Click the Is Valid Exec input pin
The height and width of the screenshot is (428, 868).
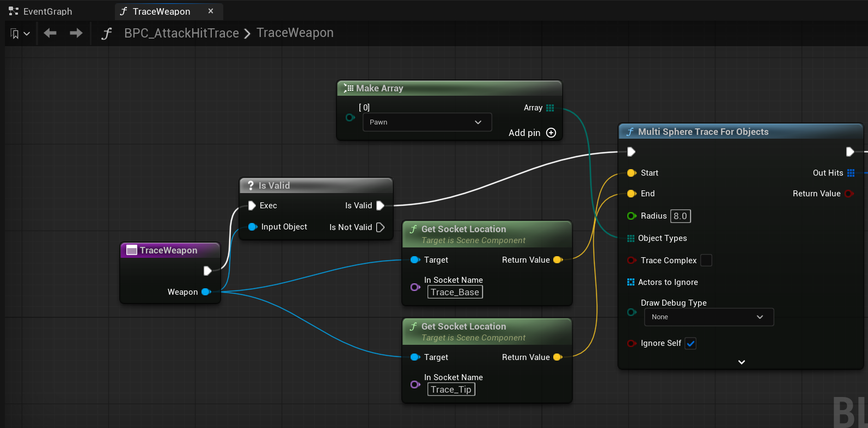coord(252,206)
